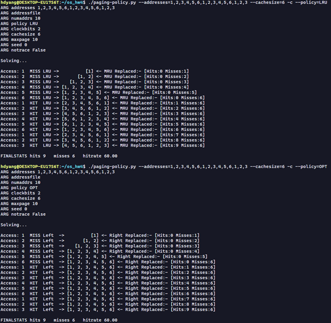Screen dimensions: 331x323
Task: Click the OPT row showing [Hits:1 Misses:6]
Action: tap(108, 267)
